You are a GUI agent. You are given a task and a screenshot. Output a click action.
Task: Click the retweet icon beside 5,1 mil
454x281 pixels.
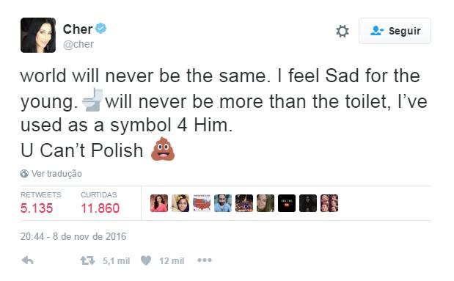tap(87, 260)
